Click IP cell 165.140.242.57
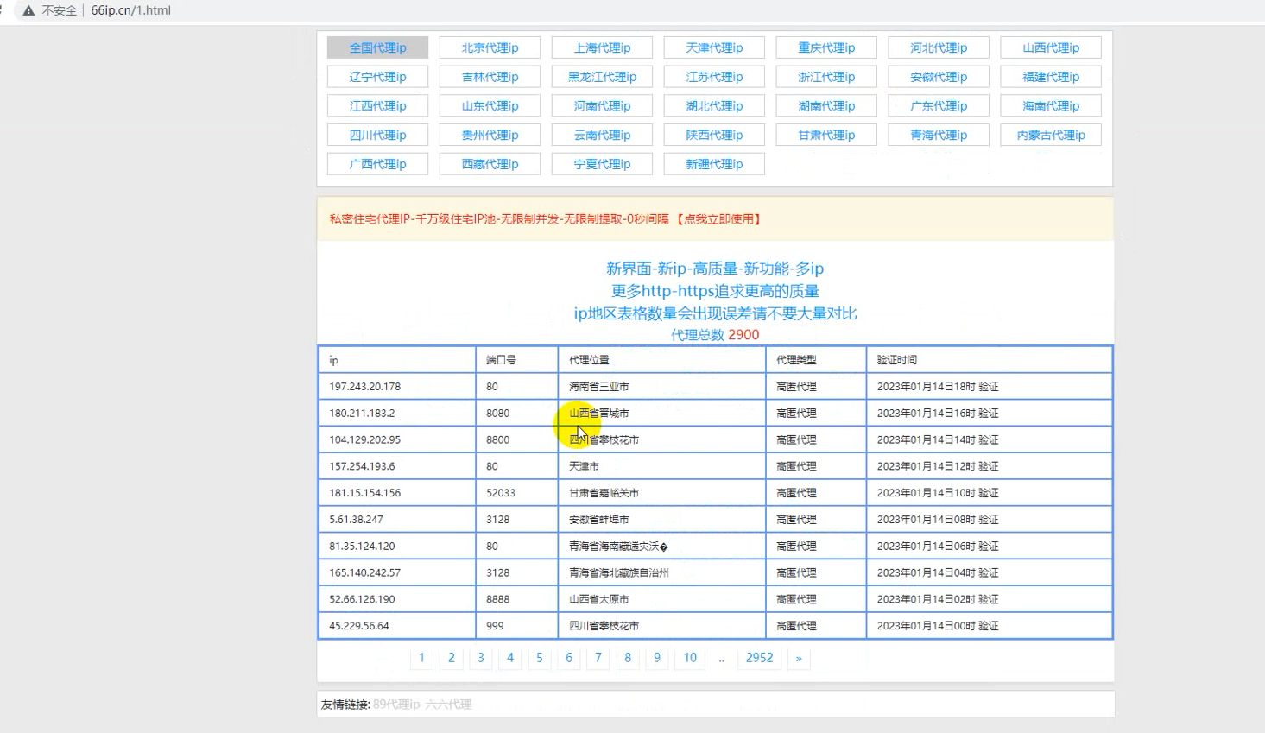Screen dimensions: 1265x733 pyautogui.click(x=397, y=572)
